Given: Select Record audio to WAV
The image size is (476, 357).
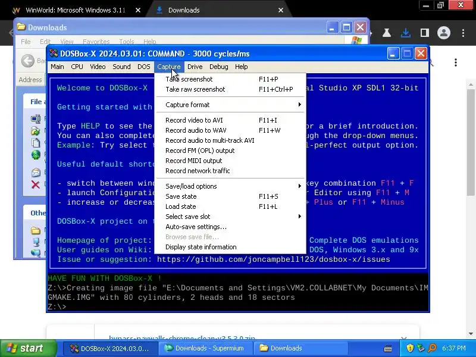Looking at the screenshot, I should coord(230,130).
